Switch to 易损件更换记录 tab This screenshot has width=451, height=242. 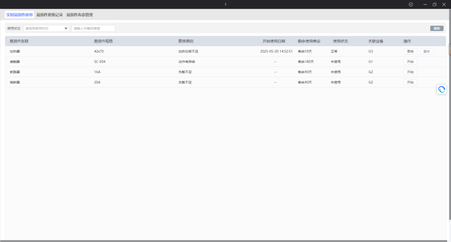pos(49,15)
